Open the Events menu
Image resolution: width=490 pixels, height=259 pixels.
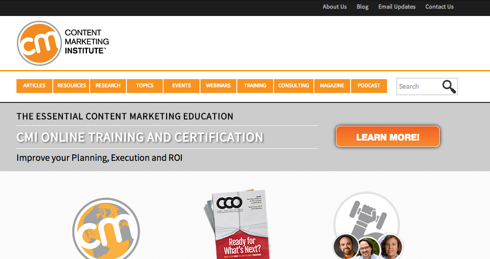click(x=181, y=86)
